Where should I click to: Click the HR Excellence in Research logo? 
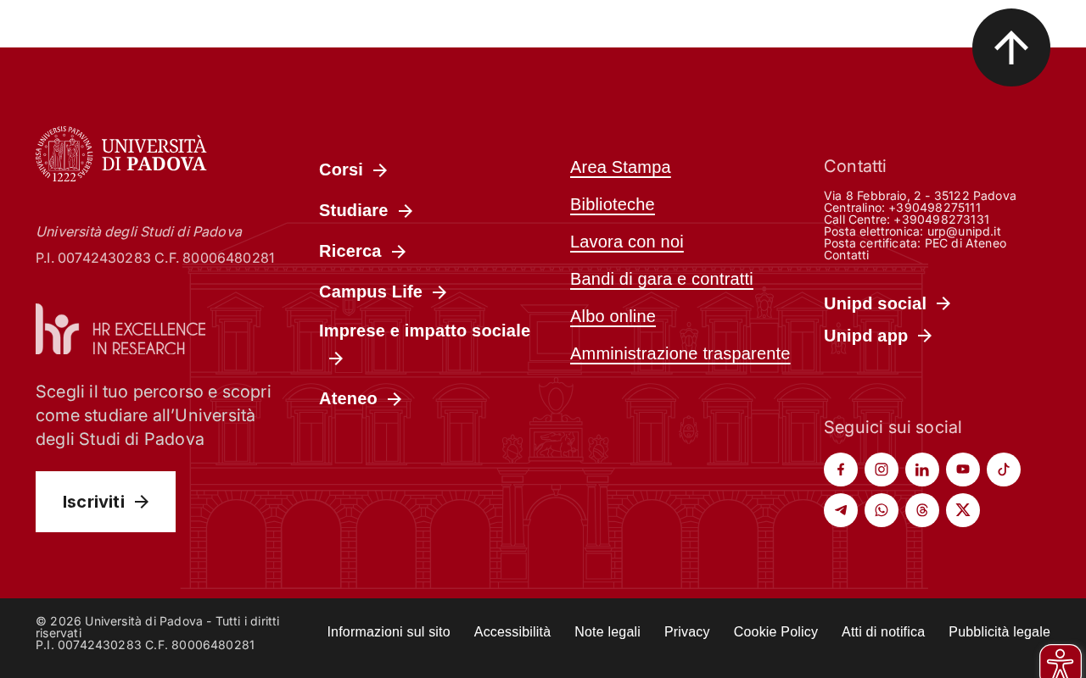120,329
